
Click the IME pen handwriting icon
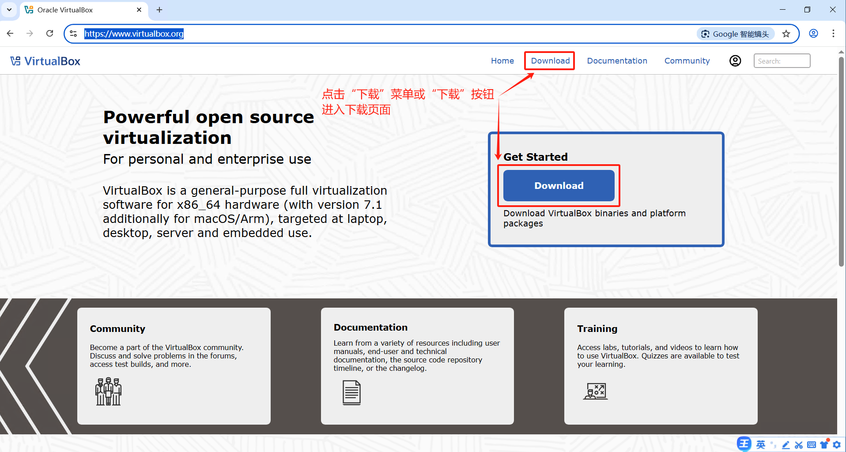(786, 445)
